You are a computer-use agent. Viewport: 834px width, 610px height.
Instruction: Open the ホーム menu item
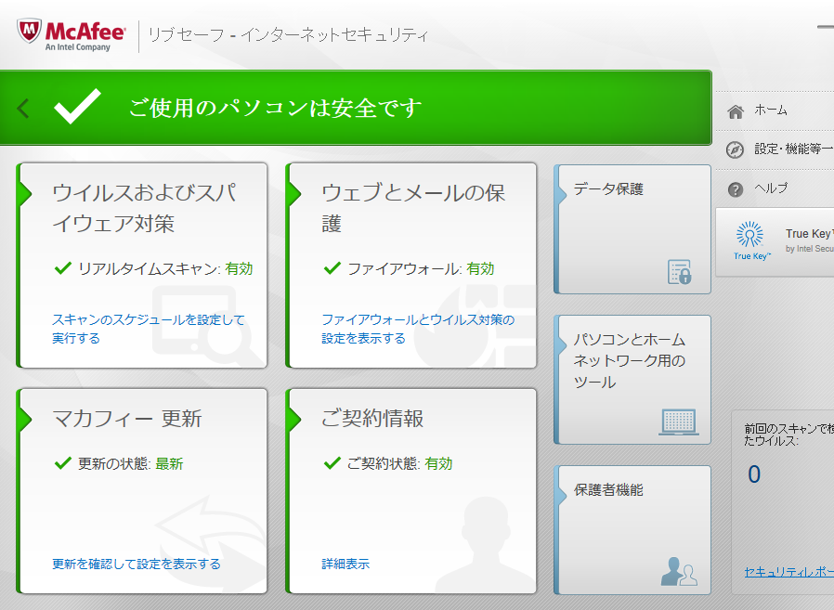click(771, 110)
